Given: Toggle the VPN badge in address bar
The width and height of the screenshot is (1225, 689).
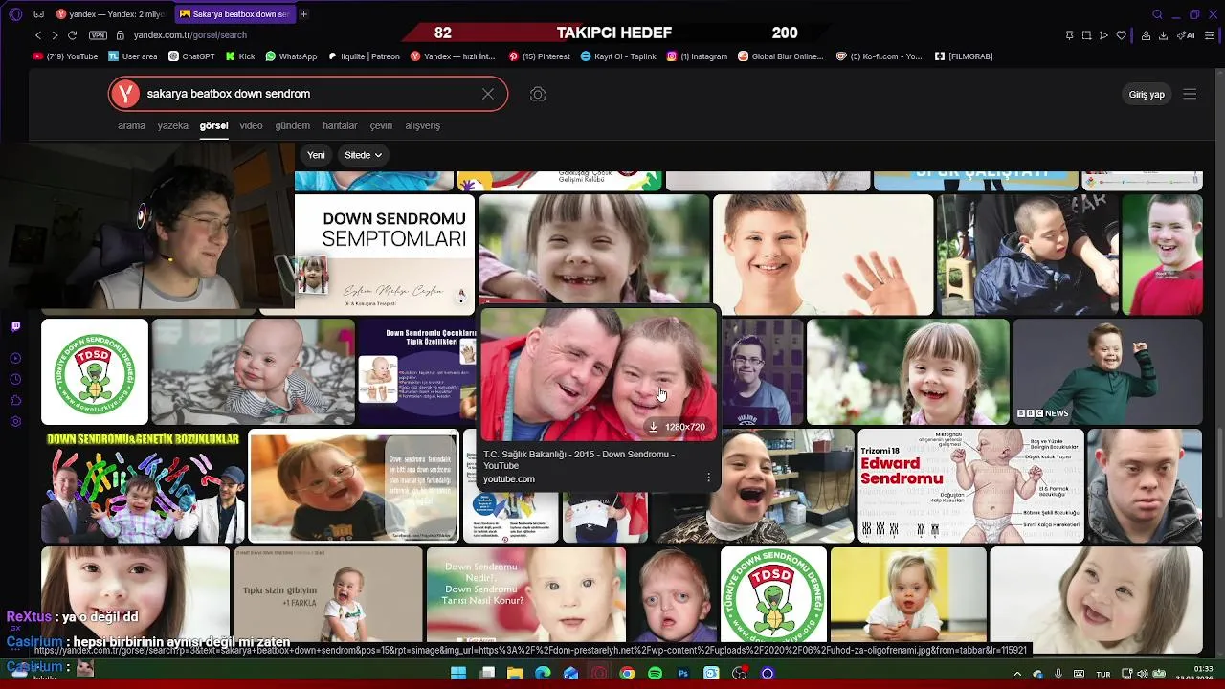Looking at the screenshot, I should [98, 35].
